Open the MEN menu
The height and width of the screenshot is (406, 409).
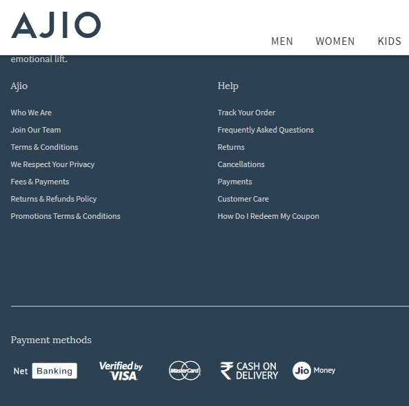click(x=282, y=41)
